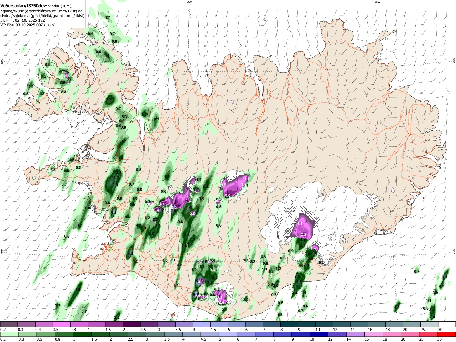The width and height of the screenshot is (456, 342).
Task: Pick the light pink rain swatch between 16 and 18
Action: point(374,335)
